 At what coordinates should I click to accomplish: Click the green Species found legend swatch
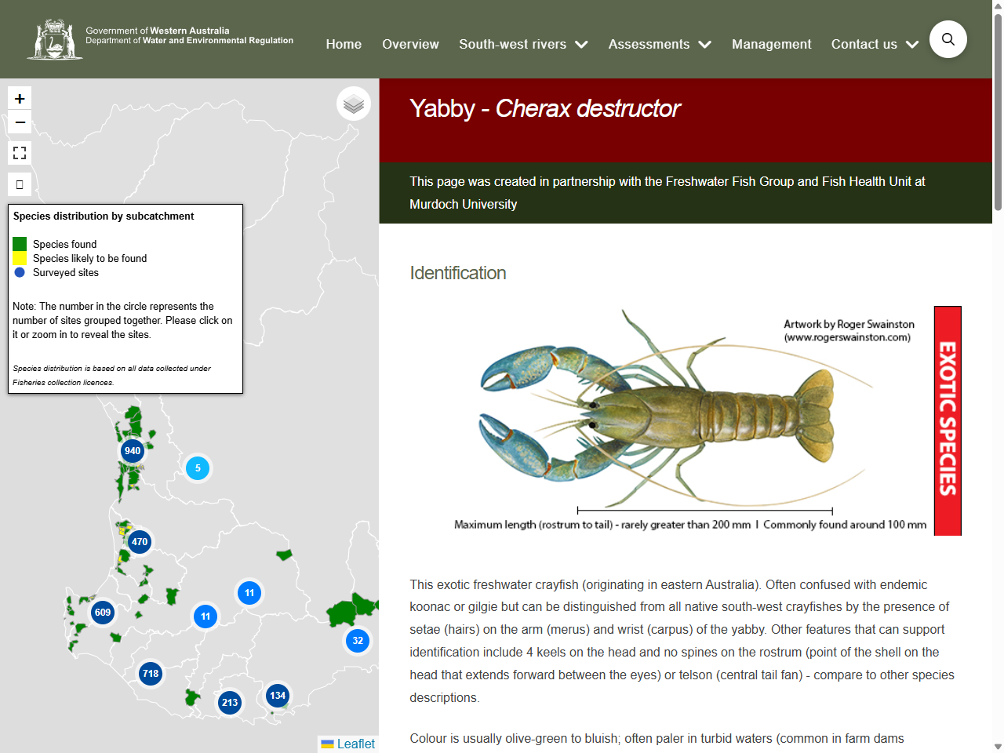coord(18,244)
